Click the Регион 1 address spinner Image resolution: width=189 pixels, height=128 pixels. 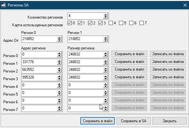point(59,62)
